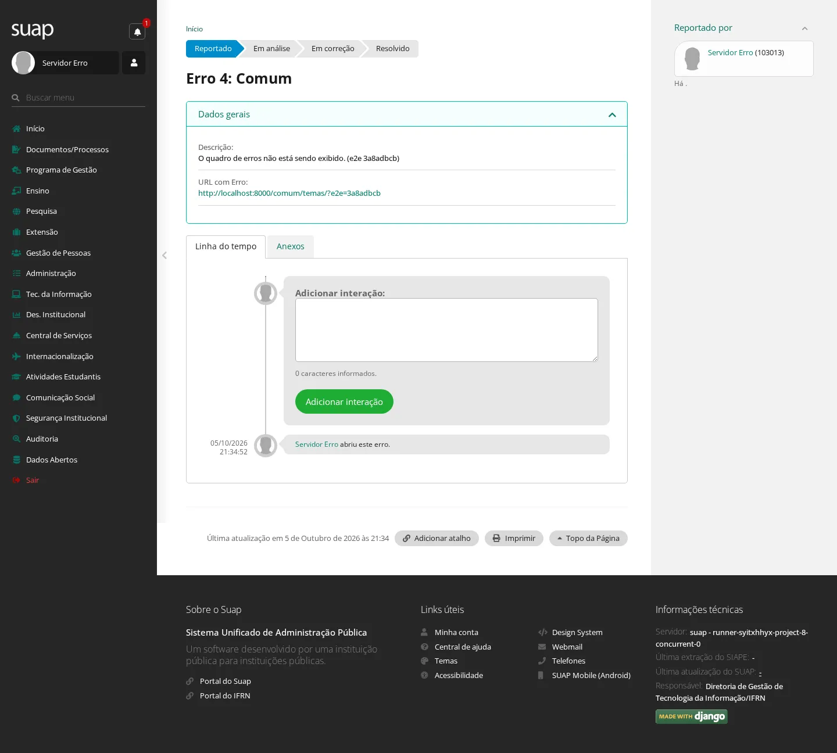
Task: Click the Dados Abertos database icon
Action: click(16, 460)
